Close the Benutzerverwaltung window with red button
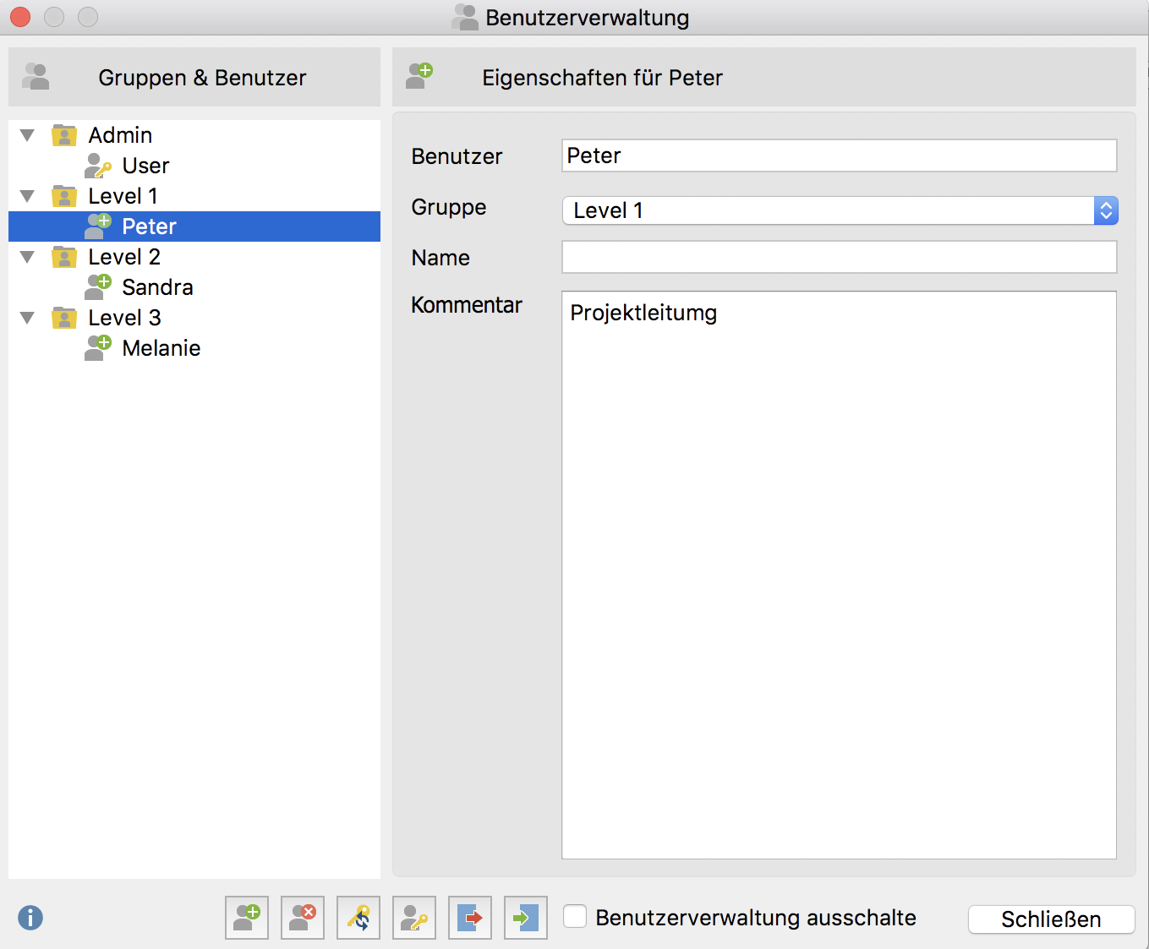 (x=20, y=17)
